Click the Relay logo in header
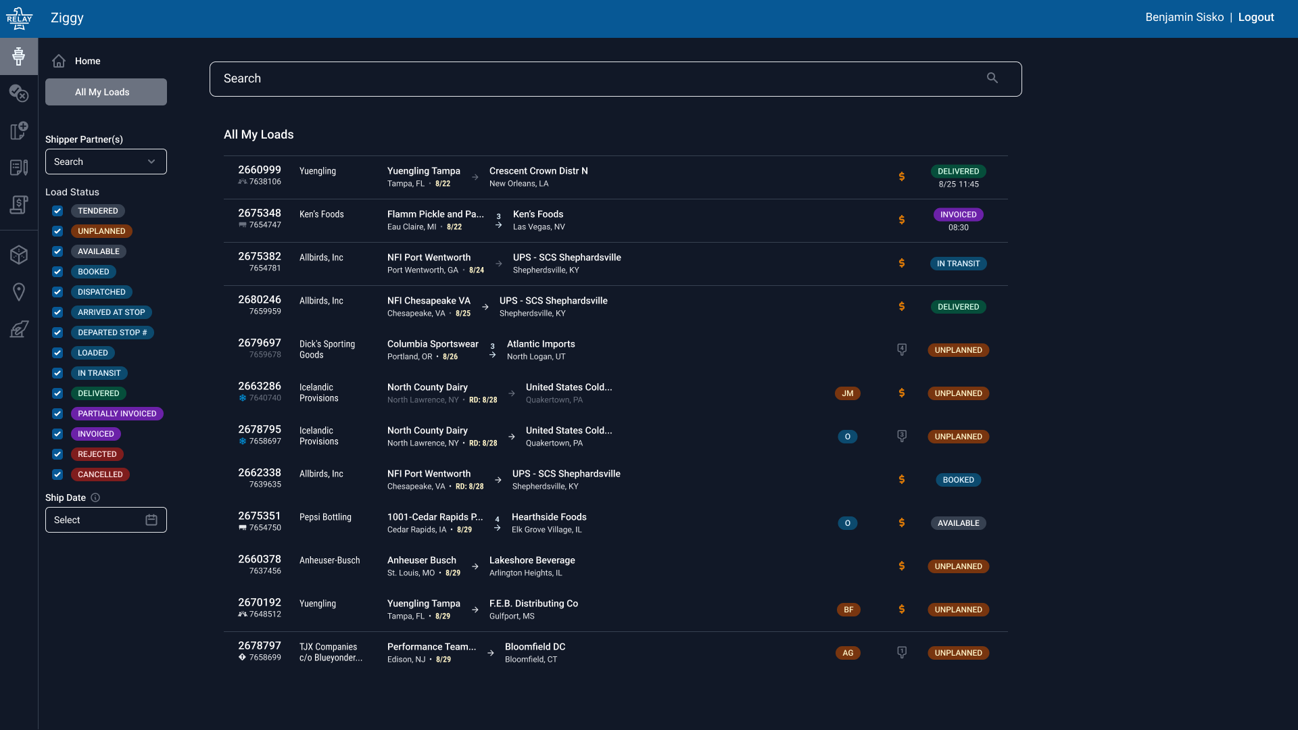The height and width of the screenshot is (730, 1298). pos(19,18)
